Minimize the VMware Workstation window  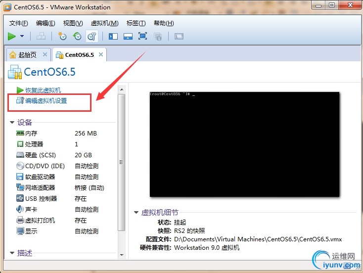pyautogui.click(x=318, y=5)
